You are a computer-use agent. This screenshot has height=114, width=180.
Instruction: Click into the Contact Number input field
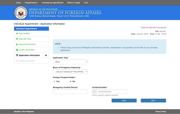[x=112, y=91]
